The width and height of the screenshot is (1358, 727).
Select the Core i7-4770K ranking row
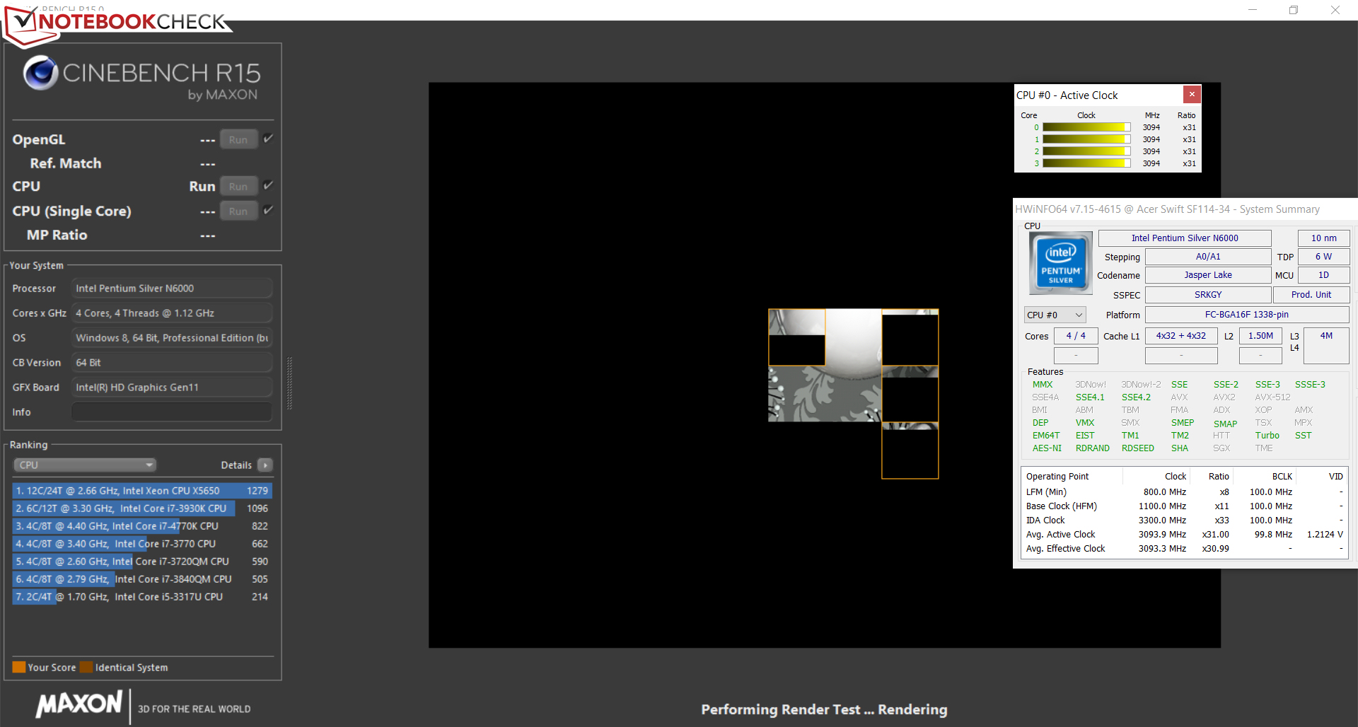[142, 526]
